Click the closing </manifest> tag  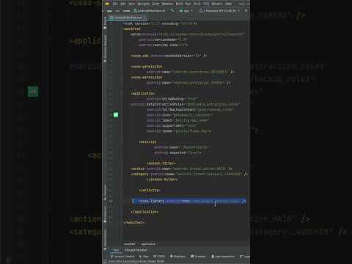[x=133, y=222]
